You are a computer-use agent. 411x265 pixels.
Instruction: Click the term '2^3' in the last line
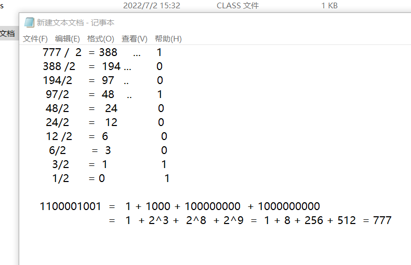[158, 220]
